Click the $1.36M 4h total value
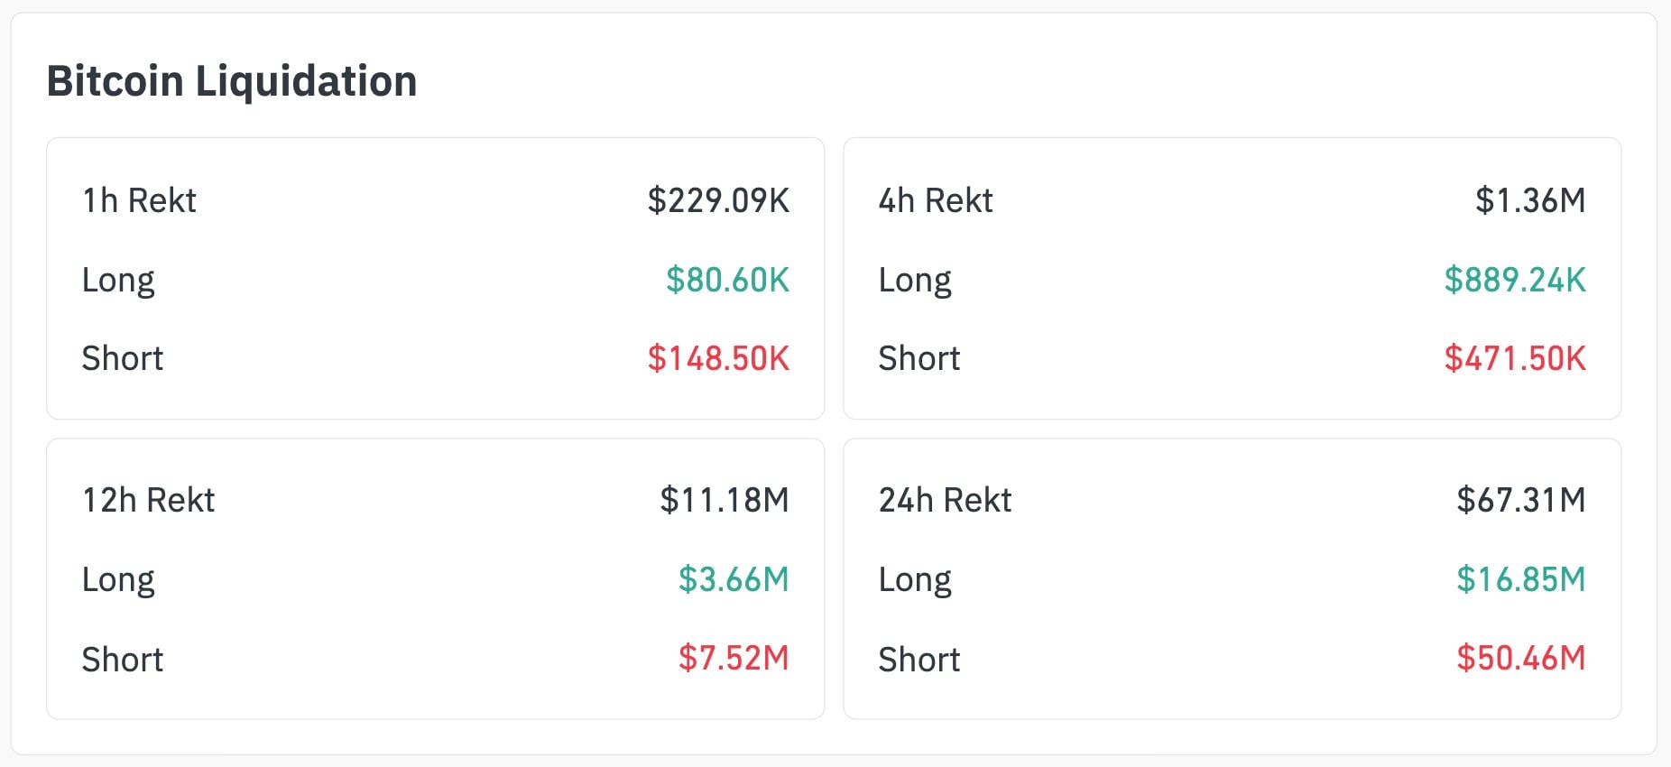Image resolution: width=1671 pixels, height=767 pixels. pos(1530,200)
